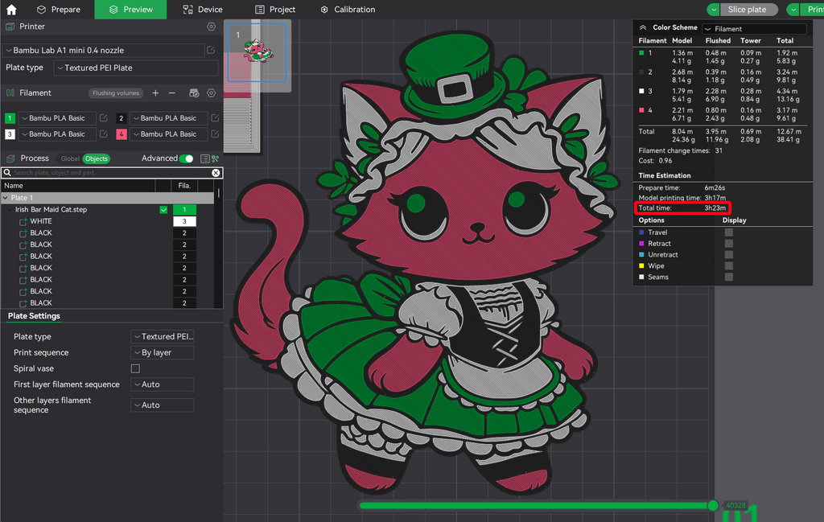This screenshot has width=824, height=522.
Task: Switch to Prepare tab
Action: click(58, 10)
